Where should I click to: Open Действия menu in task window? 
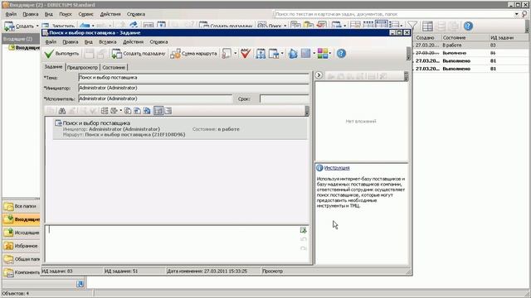click(x=133, y=42)
